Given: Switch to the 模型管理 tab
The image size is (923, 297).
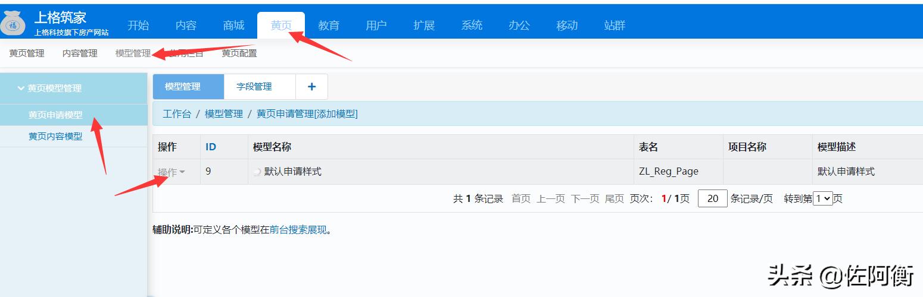Looking at the screenshot, I should (189, 87).
